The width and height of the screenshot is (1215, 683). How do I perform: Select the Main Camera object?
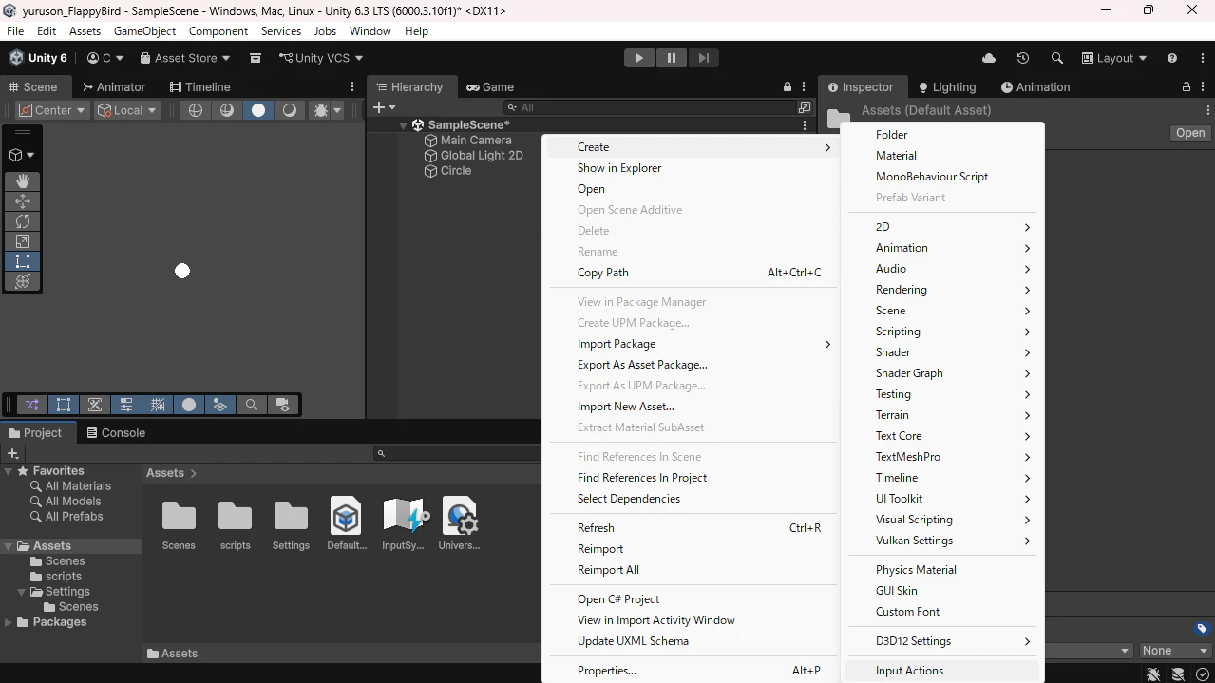coord(476,140)
